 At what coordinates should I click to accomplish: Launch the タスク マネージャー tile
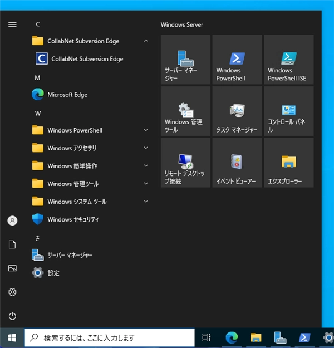pos(237,111)
